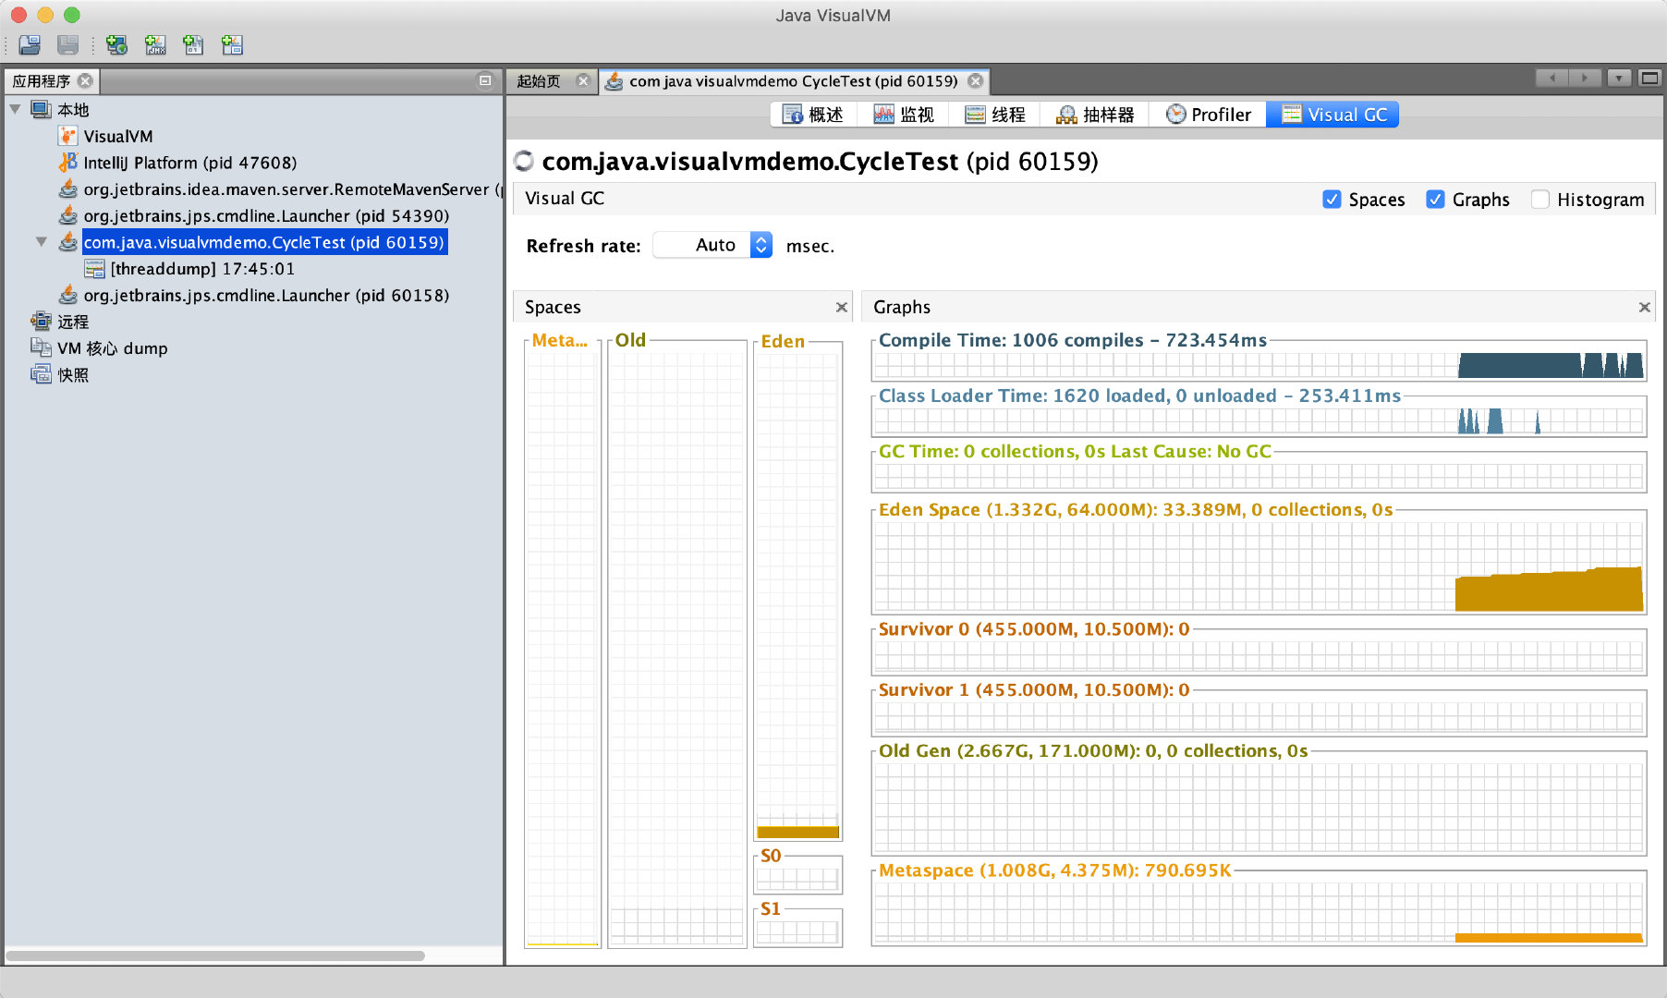The height and width of the screenshot is (998, 1667).
Task: Click the Eden Space usage graph
Action: 1259,565
